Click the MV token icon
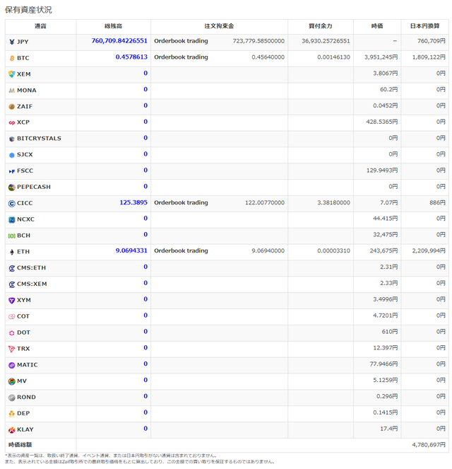 [x=11, y=381]
